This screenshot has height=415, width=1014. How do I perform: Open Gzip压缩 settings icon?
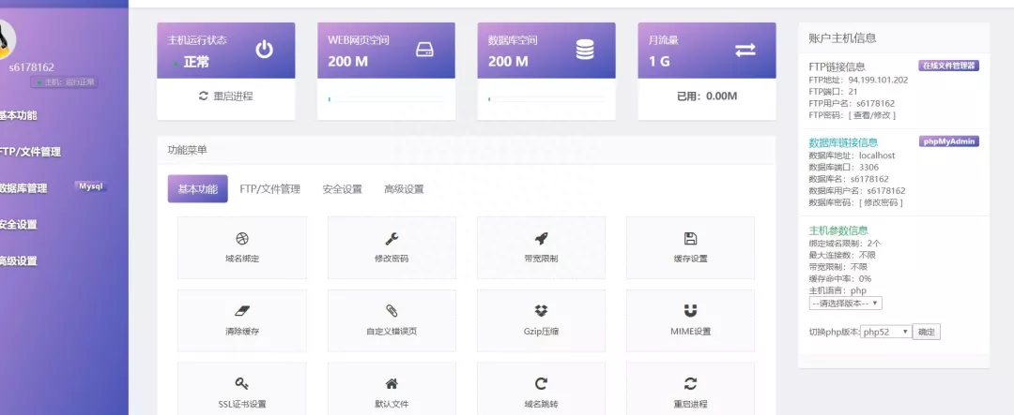coord(541,311)
